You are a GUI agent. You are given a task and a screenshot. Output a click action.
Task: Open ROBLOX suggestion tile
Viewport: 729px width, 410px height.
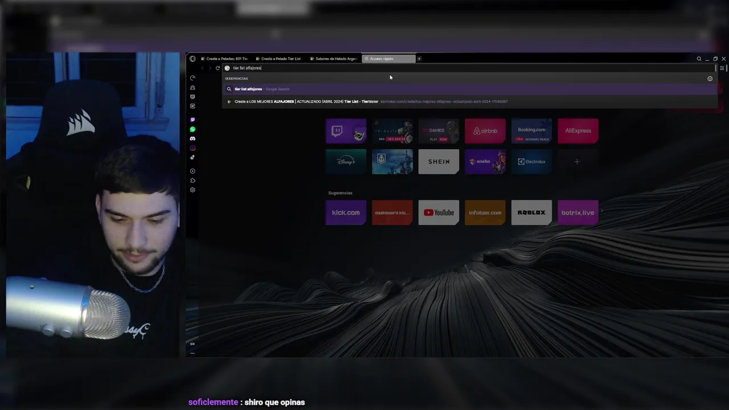[531, 212]
